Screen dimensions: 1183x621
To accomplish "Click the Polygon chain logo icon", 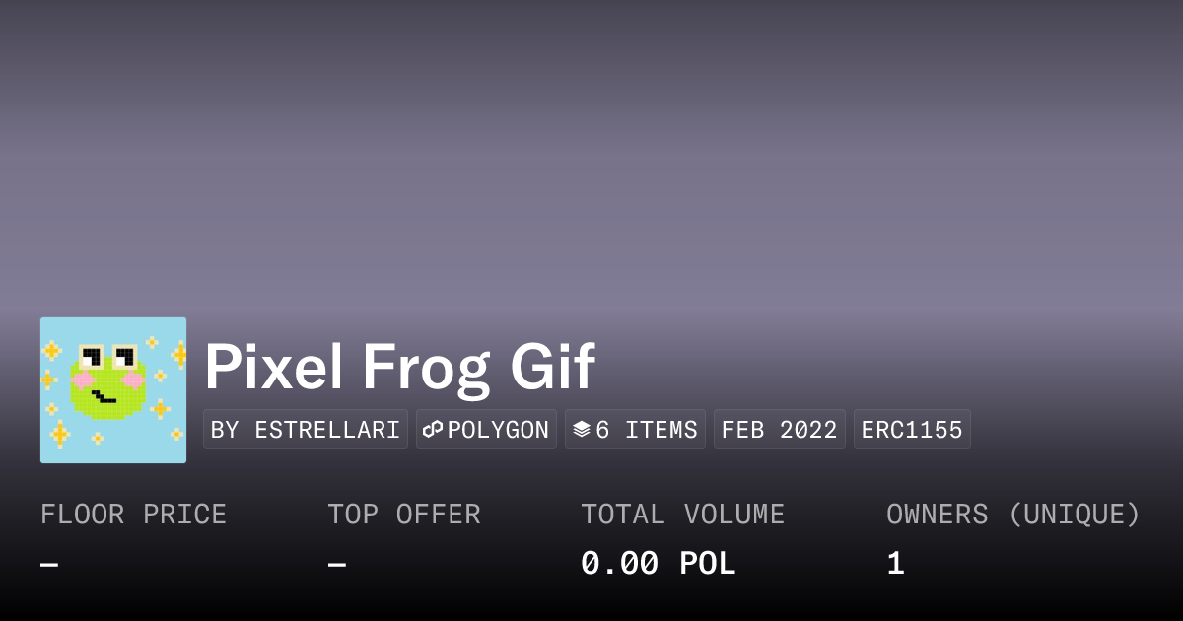I will coord(433,430).
